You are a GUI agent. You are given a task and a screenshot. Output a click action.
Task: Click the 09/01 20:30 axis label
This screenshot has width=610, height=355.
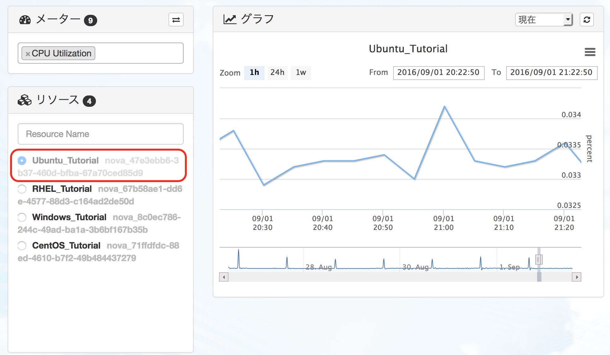point(263,223)
